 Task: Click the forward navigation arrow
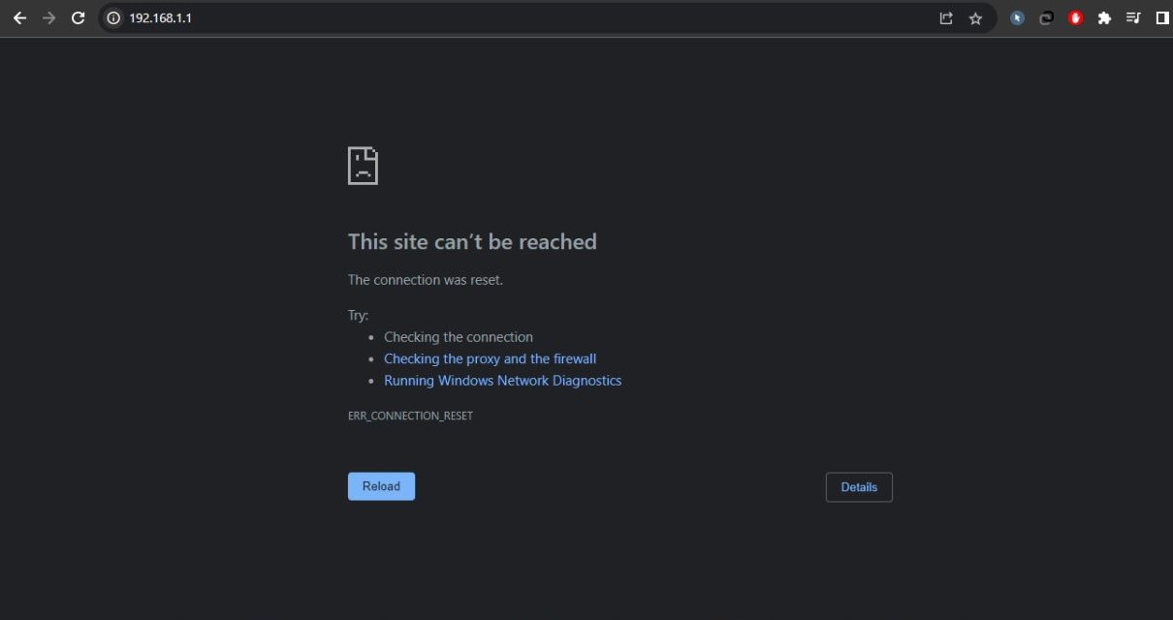[48, 18]
